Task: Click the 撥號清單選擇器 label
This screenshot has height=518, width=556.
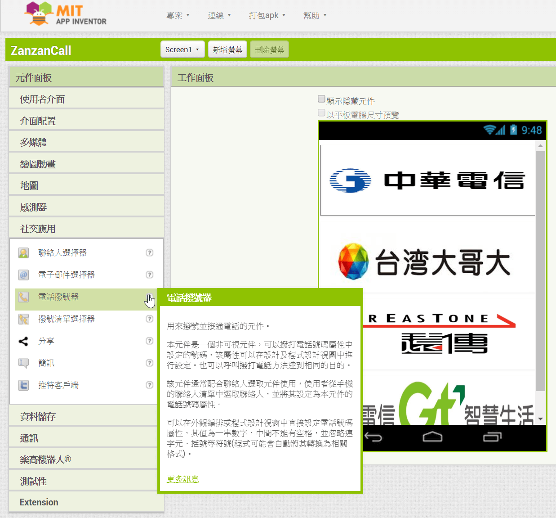Action: 67,319
